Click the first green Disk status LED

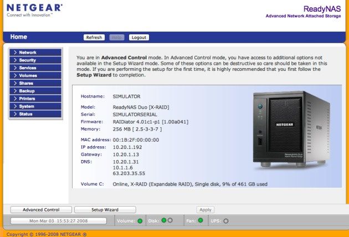coord(164,220)
